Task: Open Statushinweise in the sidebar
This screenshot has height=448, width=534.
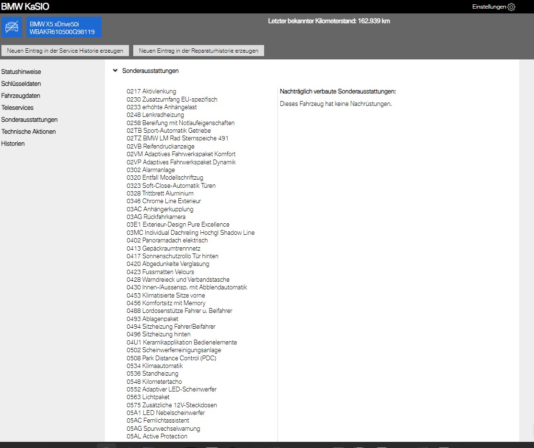Action: [x=21, y=72]
